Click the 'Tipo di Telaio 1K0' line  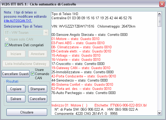point(65,14)
